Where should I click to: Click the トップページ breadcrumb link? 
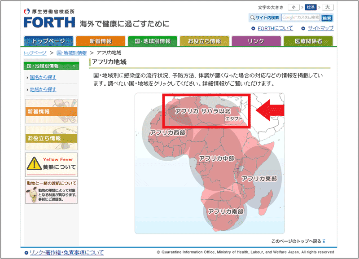point(35,53)
